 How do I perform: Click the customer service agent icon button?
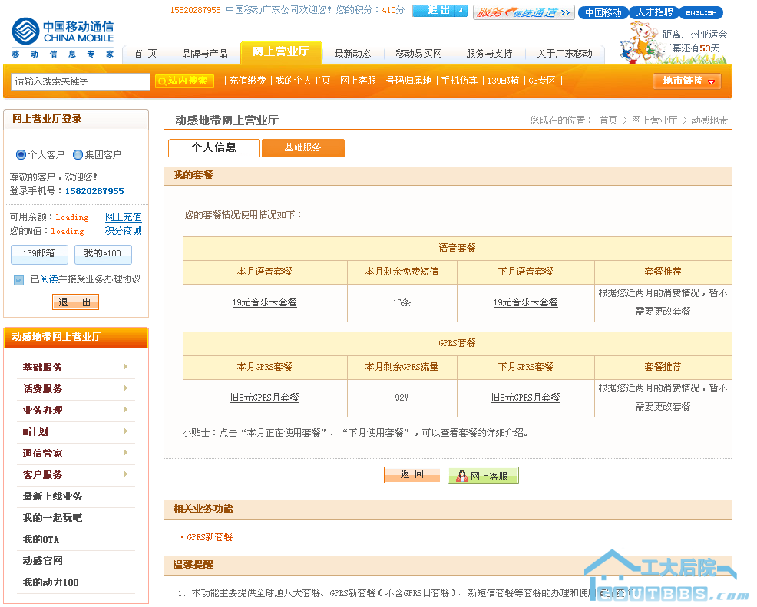(x=483, y=476)
